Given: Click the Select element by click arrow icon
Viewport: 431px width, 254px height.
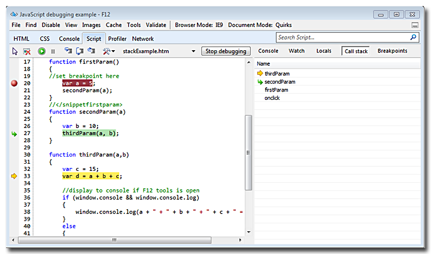Looking at the screenshot, I should 15,51.
